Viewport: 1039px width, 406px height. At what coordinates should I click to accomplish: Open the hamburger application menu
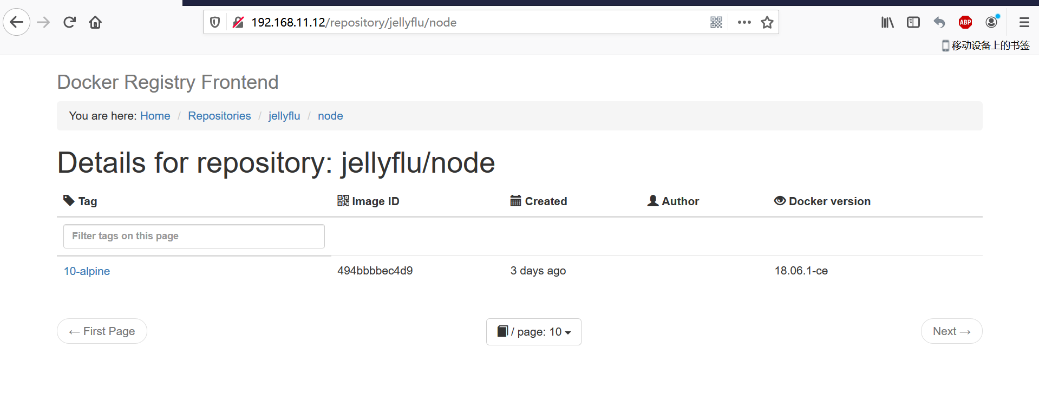tap(1024, 22)
